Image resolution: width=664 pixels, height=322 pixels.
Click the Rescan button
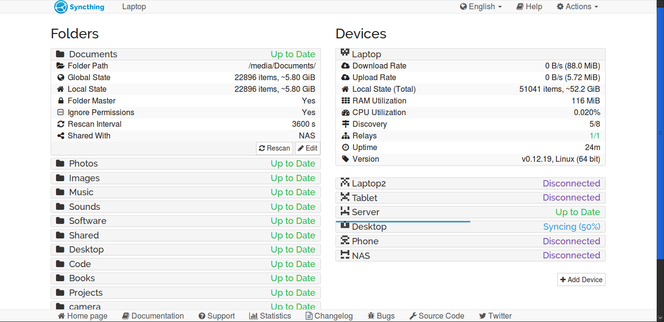274,148
